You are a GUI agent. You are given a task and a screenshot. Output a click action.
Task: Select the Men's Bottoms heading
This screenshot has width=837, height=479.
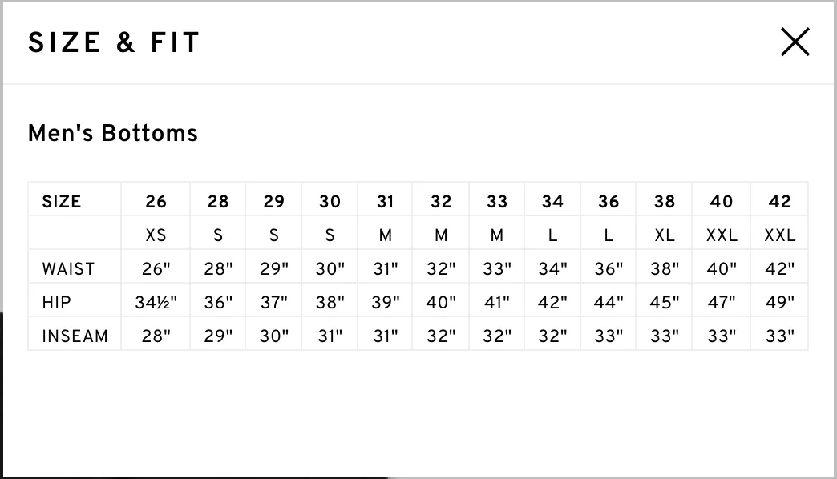coord(112,133)
